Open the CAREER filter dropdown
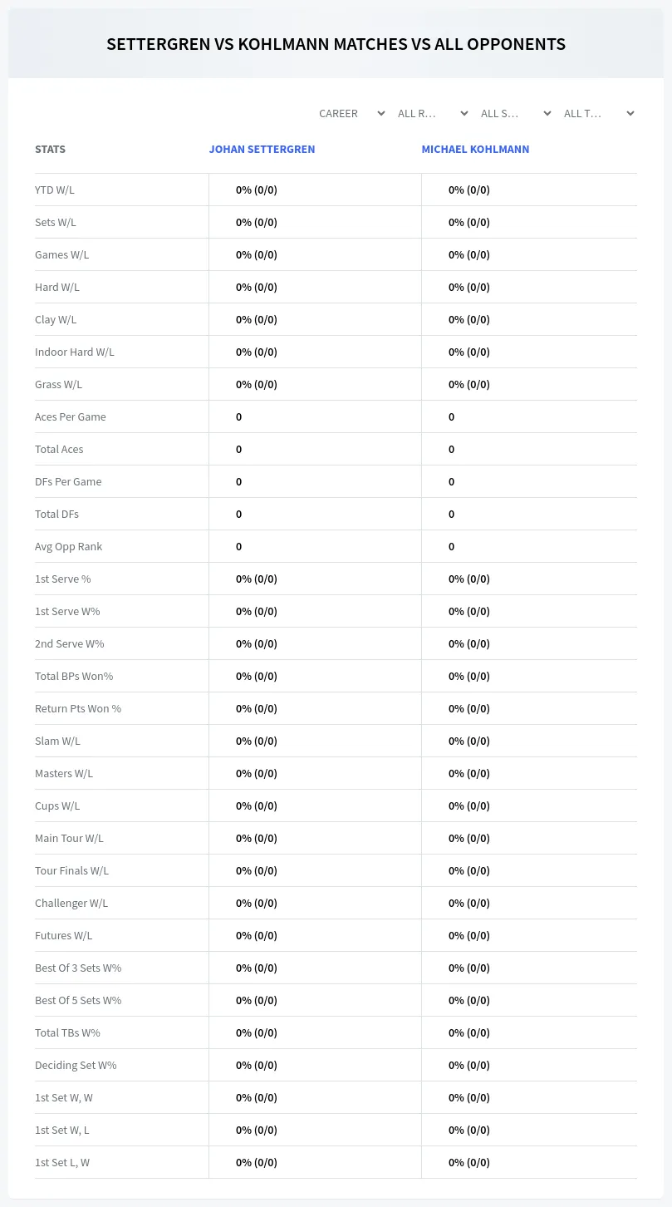The height and width of the screenshot is (1207, 672). click(x=351, y=113)
